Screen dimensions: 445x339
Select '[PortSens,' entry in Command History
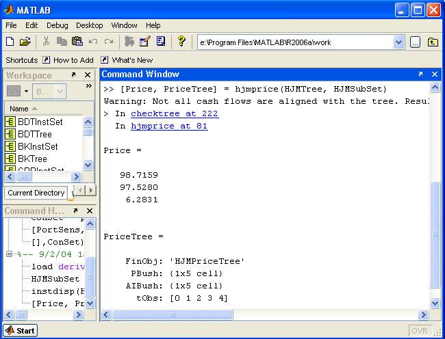click(x=58, y=230)
